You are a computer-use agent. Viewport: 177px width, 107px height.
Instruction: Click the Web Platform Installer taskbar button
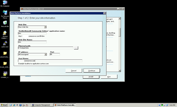point(65,105)
